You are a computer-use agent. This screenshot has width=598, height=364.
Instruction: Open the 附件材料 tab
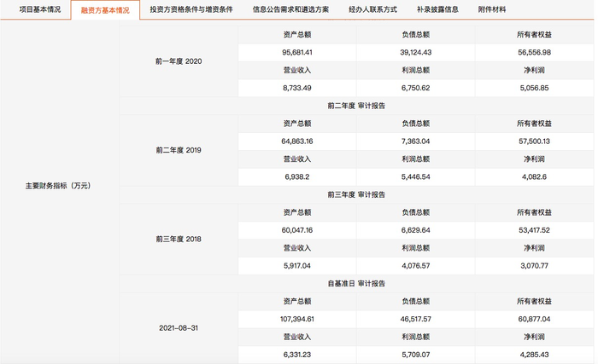[492, 9]
